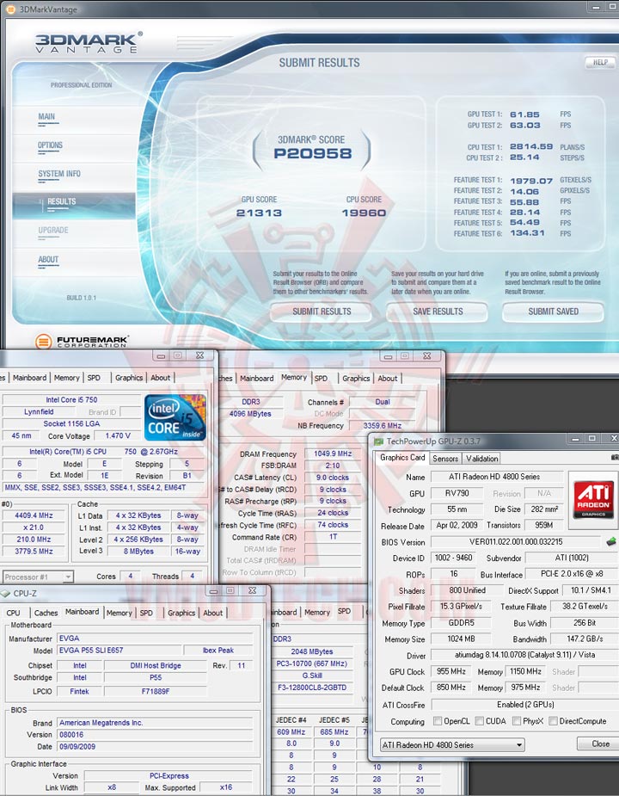Click the NB Frequency value 3359.6 MHz
This screenshot has height=796, width=619.
382,425
